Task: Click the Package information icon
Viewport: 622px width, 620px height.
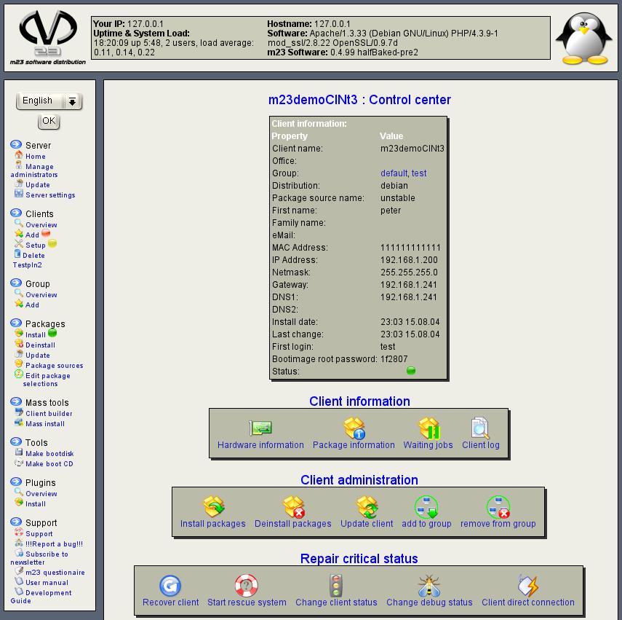Action: 354,428
